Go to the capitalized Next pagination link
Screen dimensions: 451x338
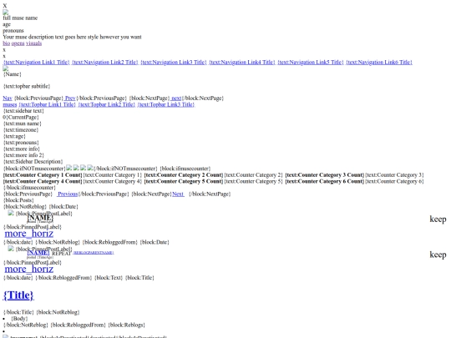(x=178, y=194)
